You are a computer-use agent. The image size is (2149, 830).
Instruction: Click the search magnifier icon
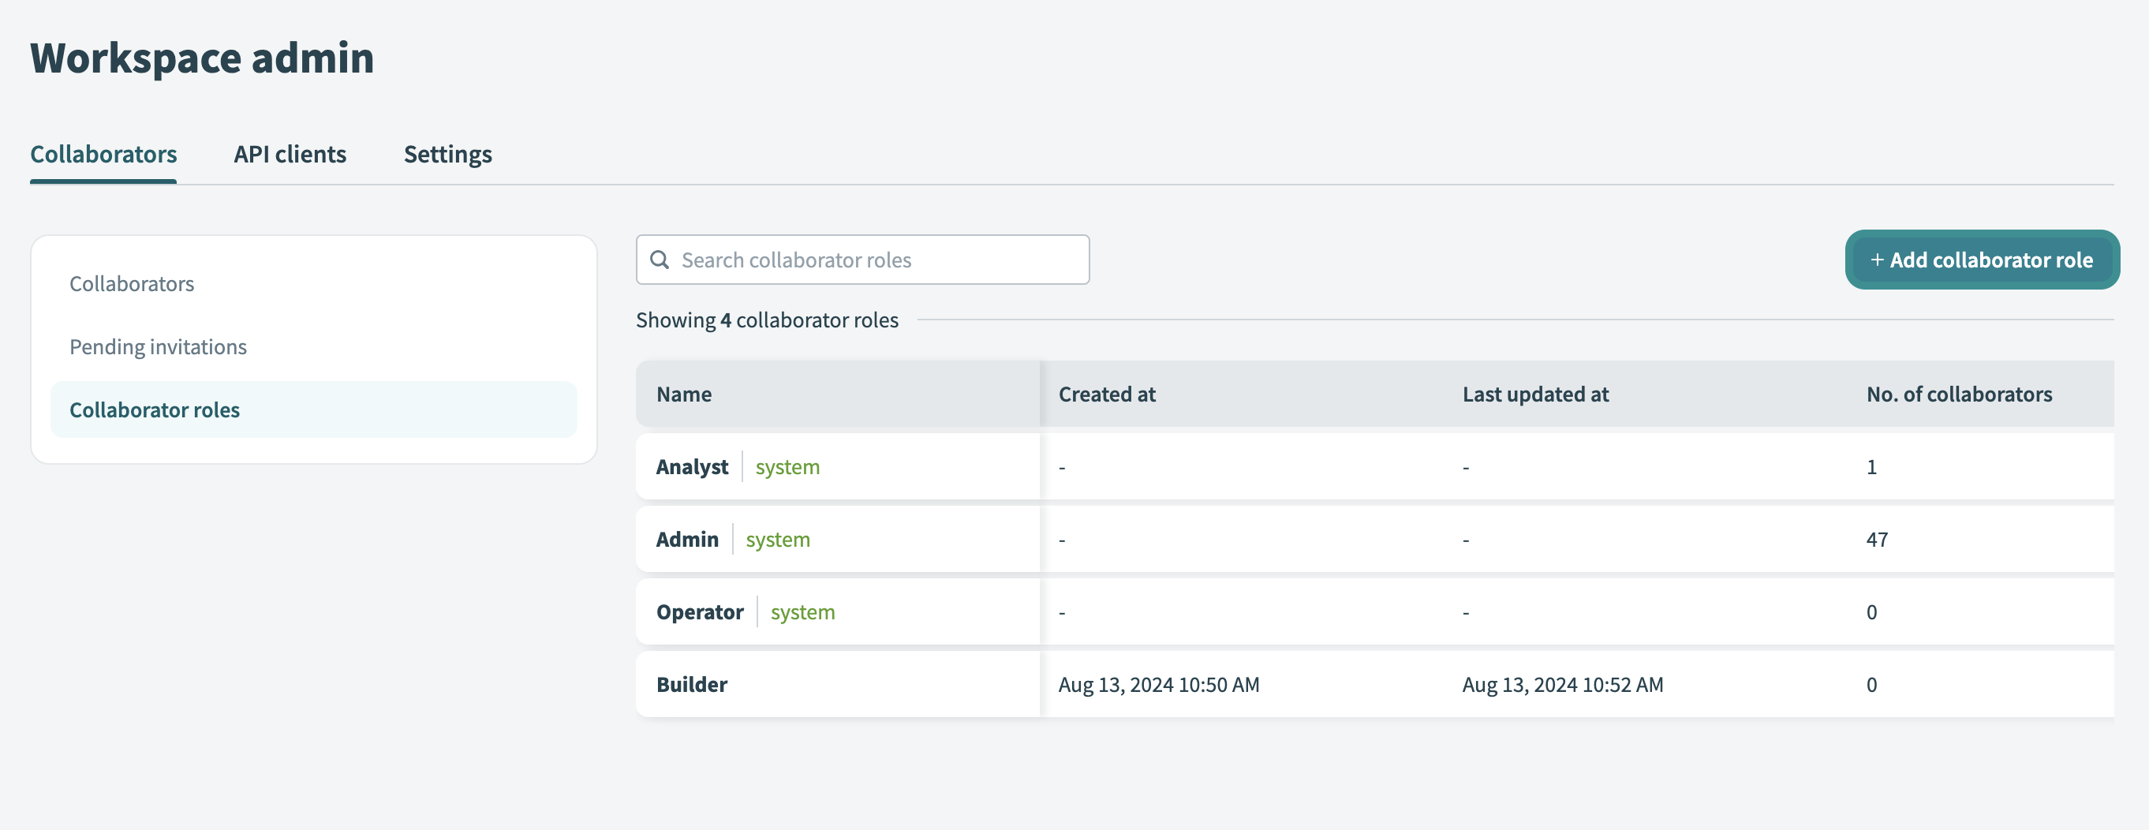pyautogui.click(x=659, y=260)
